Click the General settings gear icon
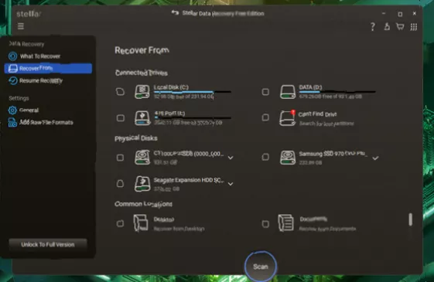Image resolution: width=434 pixels, height=282 pixels. tap(12, 110)
